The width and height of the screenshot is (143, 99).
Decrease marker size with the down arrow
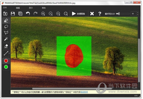[x=138, y=15]
